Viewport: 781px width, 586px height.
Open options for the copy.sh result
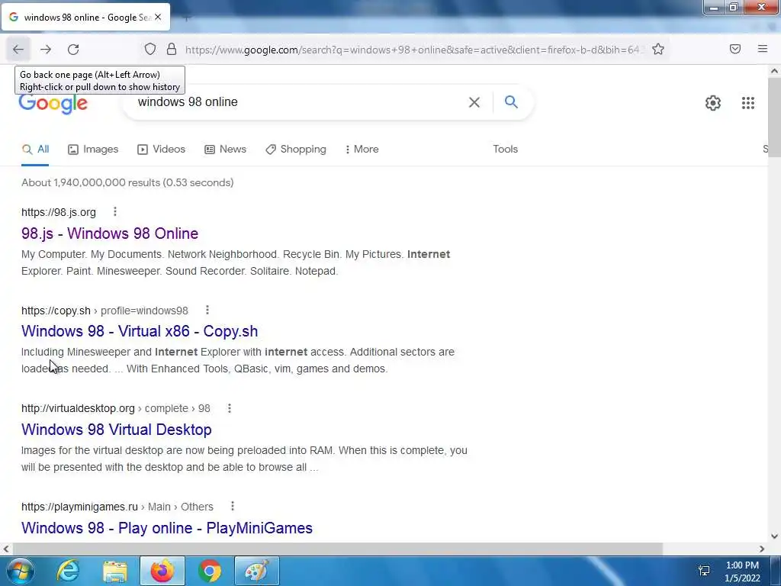(x=207, y=310)
